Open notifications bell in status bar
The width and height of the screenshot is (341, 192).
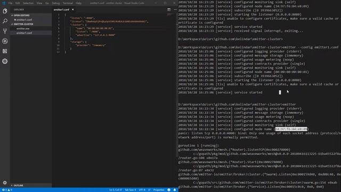click(175, 190)
